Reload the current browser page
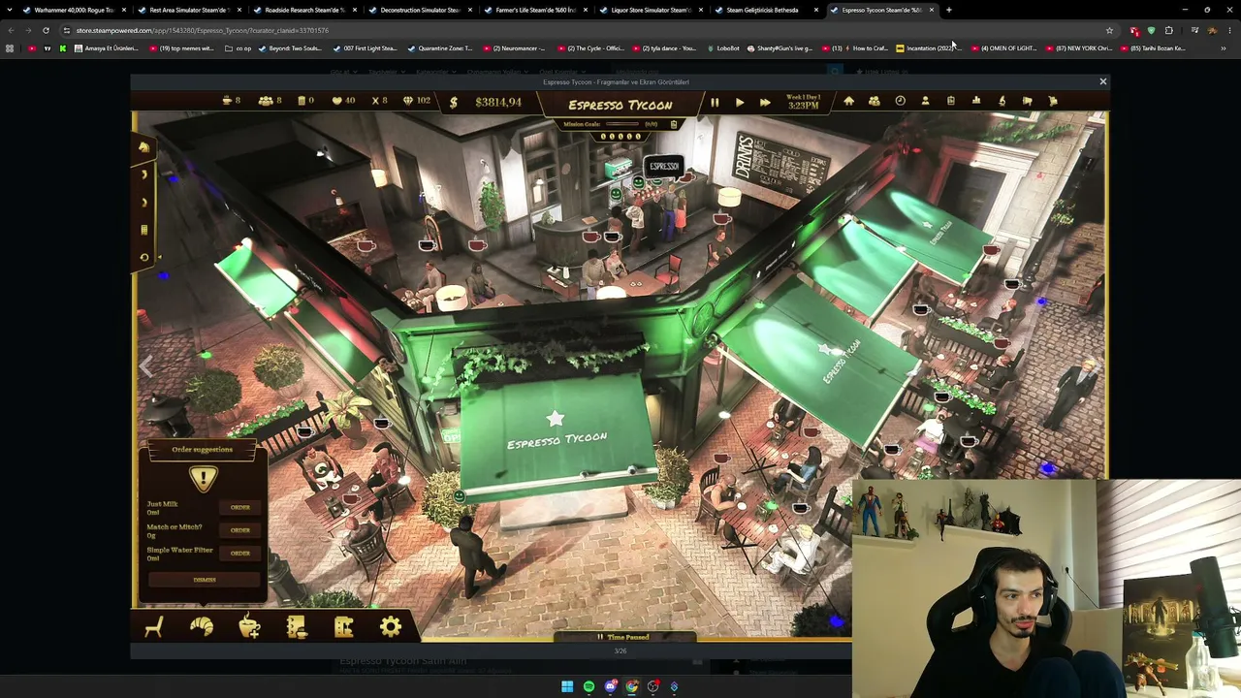This screenshot has width=1241, height=698. [x=46, y=30]
